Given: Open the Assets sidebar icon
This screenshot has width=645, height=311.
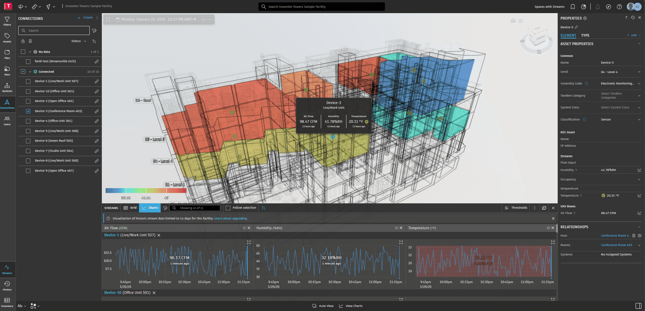Looking at the screenshot, I should pos(7,37).
